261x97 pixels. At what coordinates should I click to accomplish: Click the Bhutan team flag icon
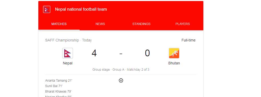pyautogui.click(x=174, y=53)
